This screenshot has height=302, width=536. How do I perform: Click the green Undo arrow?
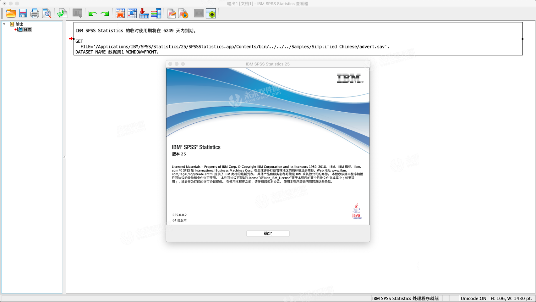pyautogui.click(x=92, y=14)
